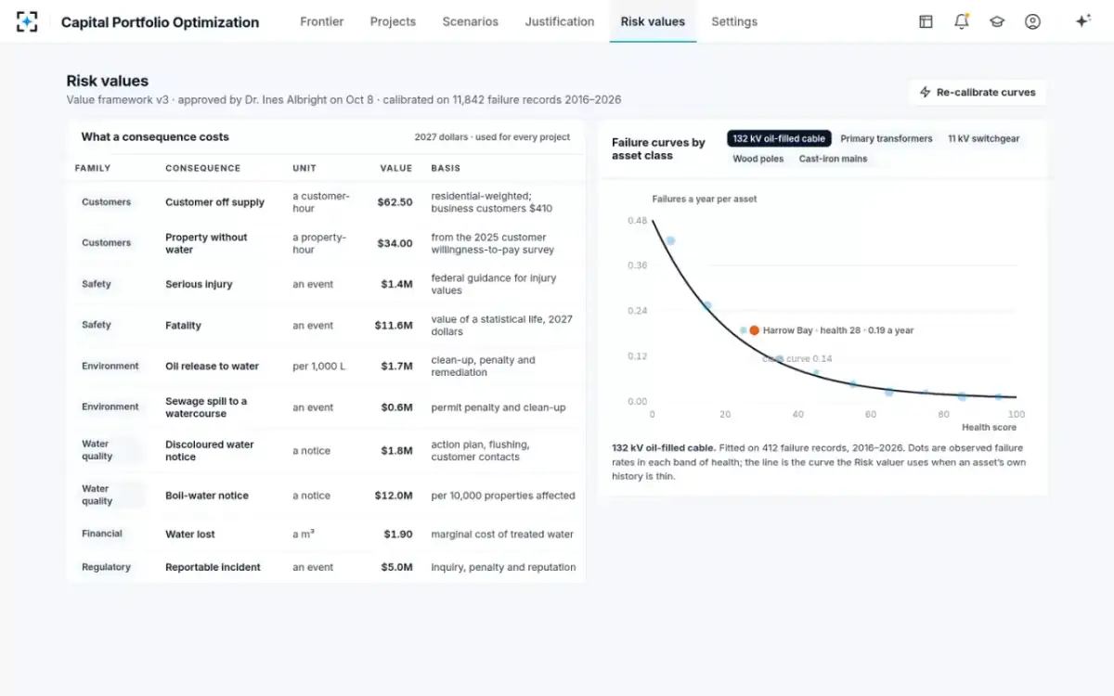Click the Fatality consequence
The image size is (1114, 696).
coord(183,326)
